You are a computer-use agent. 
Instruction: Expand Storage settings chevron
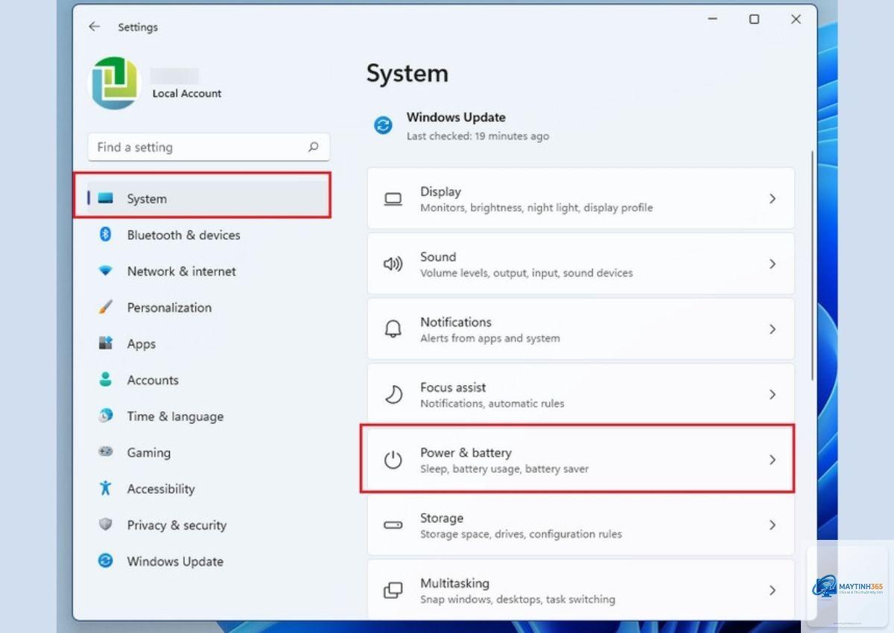click(773, 525)
